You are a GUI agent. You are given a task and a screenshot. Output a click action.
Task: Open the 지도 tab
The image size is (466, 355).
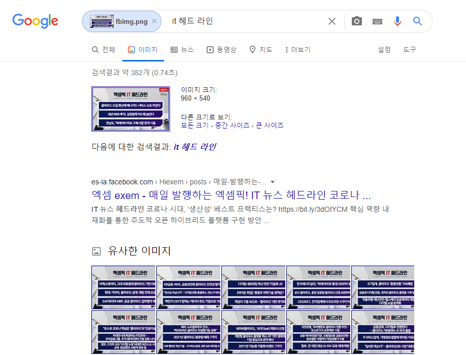point(260,50)
